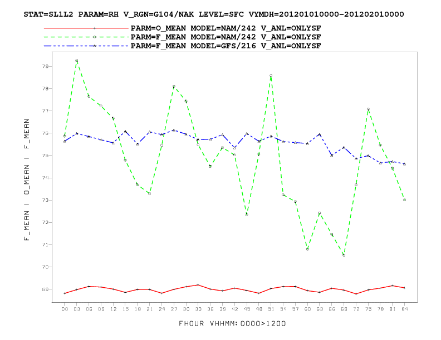
Task: Click blue GFS triangle marker at forecast hour 66
Action: tap(332, 155)
